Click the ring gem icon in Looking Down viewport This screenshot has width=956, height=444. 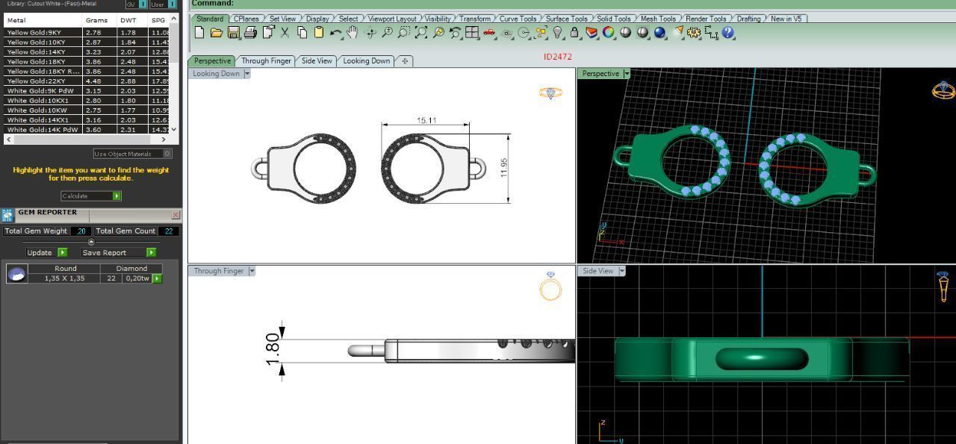tap(550, 93)
